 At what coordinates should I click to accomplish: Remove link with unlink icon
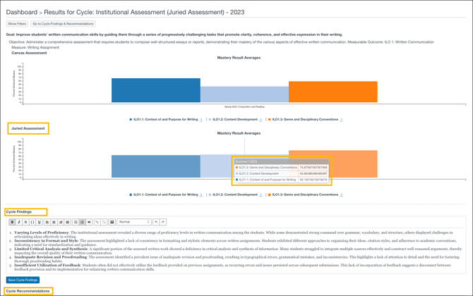point(104,222)
